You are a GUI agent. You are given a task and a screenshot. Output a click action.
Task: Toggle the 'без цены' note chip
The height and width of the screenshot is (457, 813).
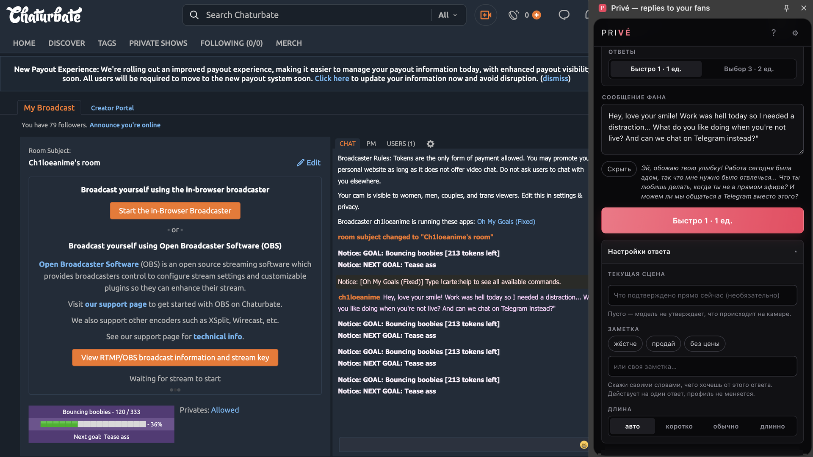click(705, 344)
